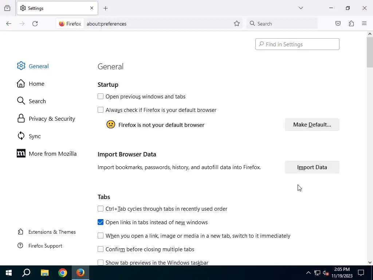
Task: Enable Ctrl+Tab cycles in recently used order
Action: [101, 209]
